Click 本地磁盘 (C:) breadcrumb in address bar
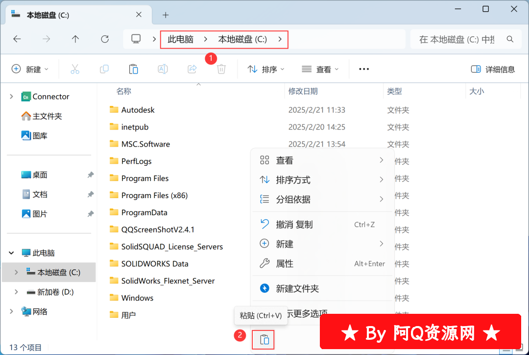Screen dimensions: 529x355 pyautogui.click(x=242, y=39)
